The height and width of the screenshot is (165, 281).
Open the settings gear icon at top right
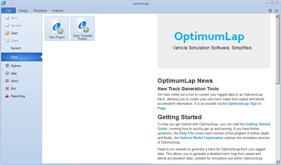270,11
